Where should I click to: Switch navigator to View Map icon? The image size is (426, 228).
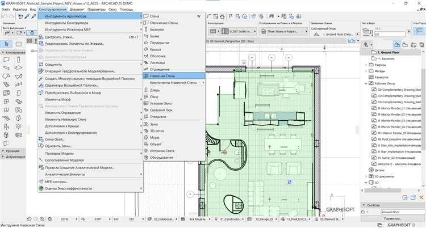click(x=405, y=44)
